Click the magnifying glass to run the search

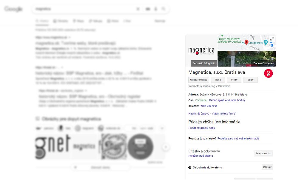coord(164,9)
